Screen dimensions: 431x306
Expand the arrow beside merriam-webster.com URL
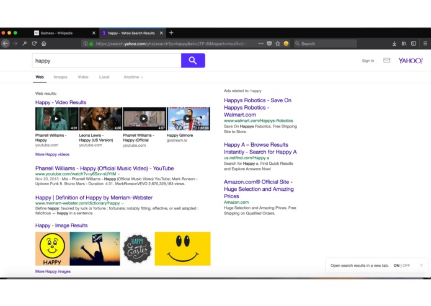122,203
